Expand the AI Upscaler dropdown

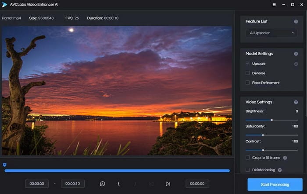coord(272,33)
